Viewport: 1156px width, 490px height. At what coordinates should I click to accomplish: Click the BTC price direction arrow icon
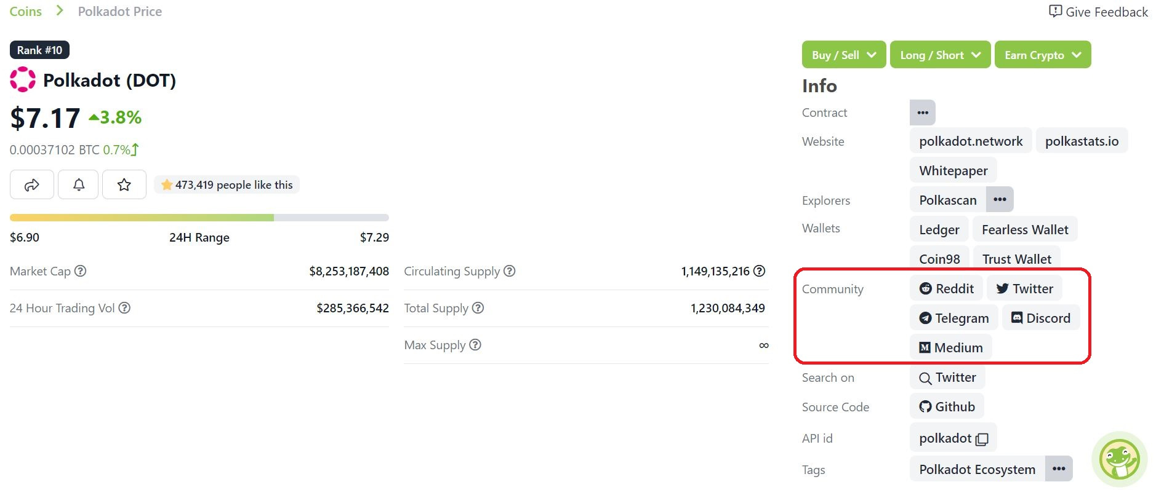point(135,149)
